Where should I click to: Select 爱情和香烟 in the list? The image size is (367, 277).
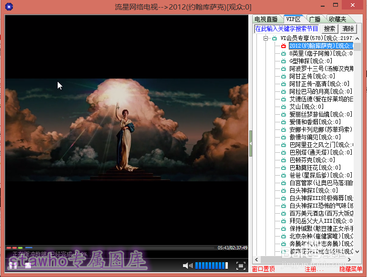315,122
